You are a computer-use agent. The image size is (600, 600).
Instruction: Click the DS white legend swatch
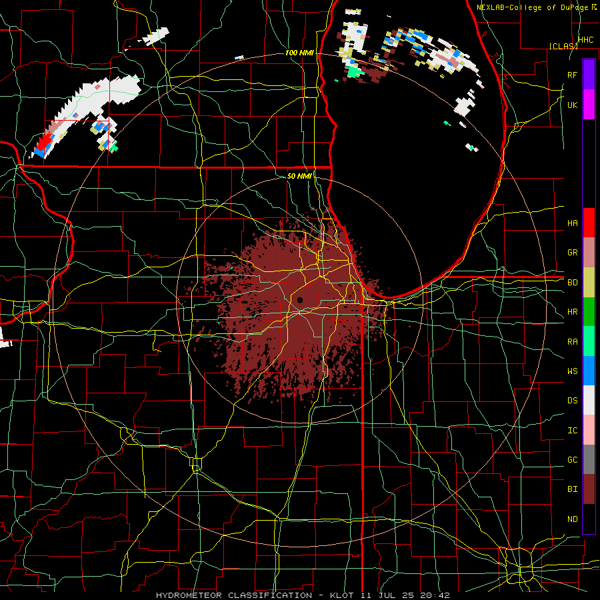click(x=589, y=400)
